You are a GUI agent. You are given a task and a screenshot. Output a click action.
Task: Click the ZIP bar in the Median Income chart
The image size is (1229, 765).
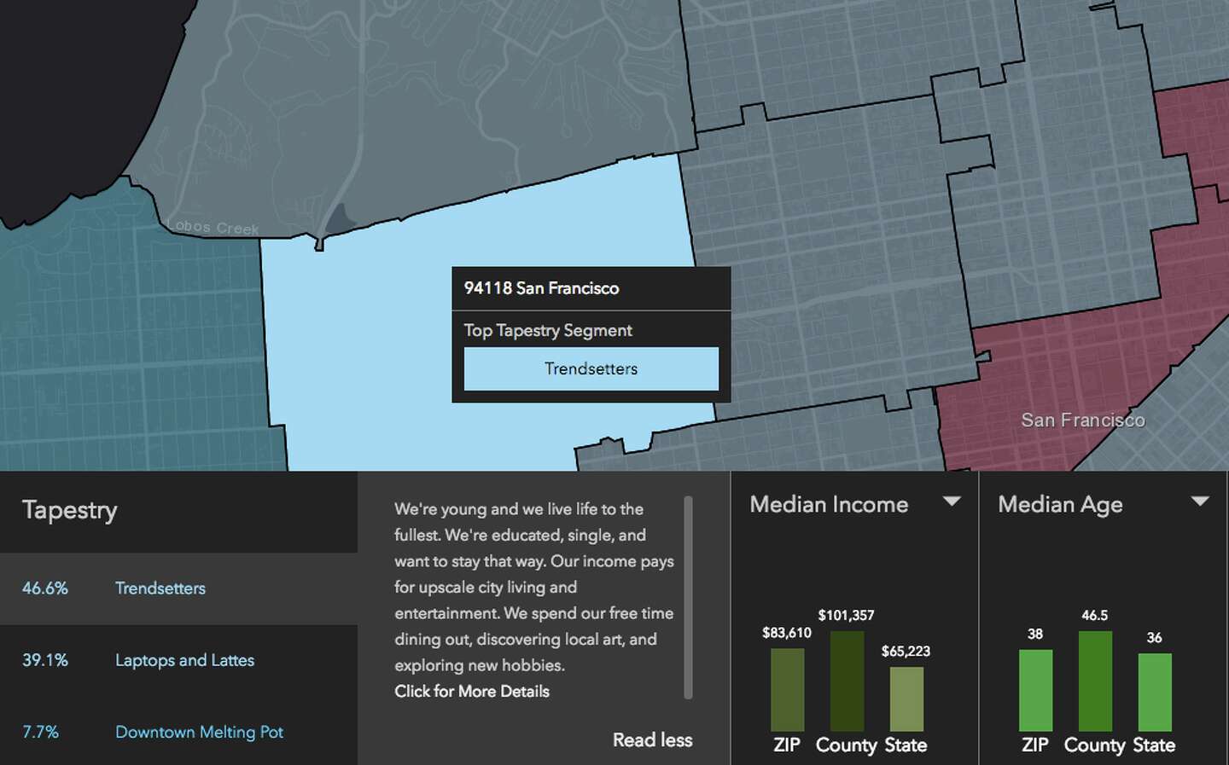click(788, 691)
